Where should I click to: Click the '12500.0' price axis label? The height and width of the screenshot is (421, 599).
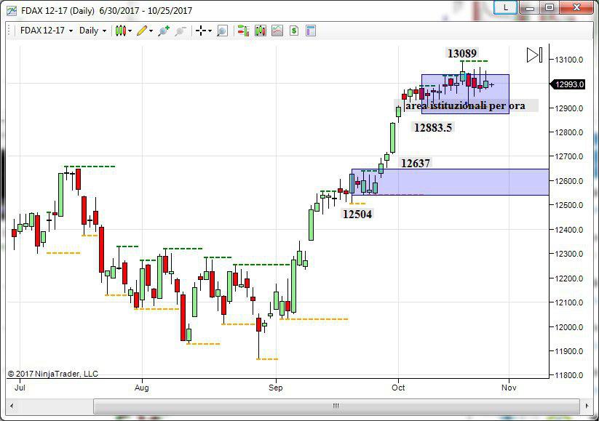pyautogui.click(x=569, y=205)
